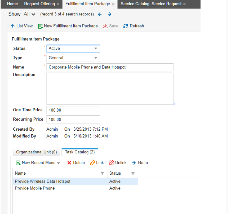Click the Name column header
The image size is (228, 214).
[x=20, y=173]
